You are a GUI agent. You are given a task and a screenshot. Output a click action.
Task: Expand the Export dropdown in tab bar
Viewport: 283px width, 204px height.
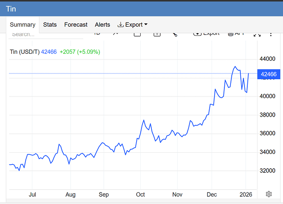pyautogui.click(x=132, y=25)
